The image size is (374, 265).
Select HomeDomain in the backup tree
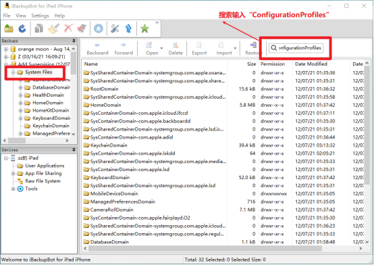pos(48,103)
